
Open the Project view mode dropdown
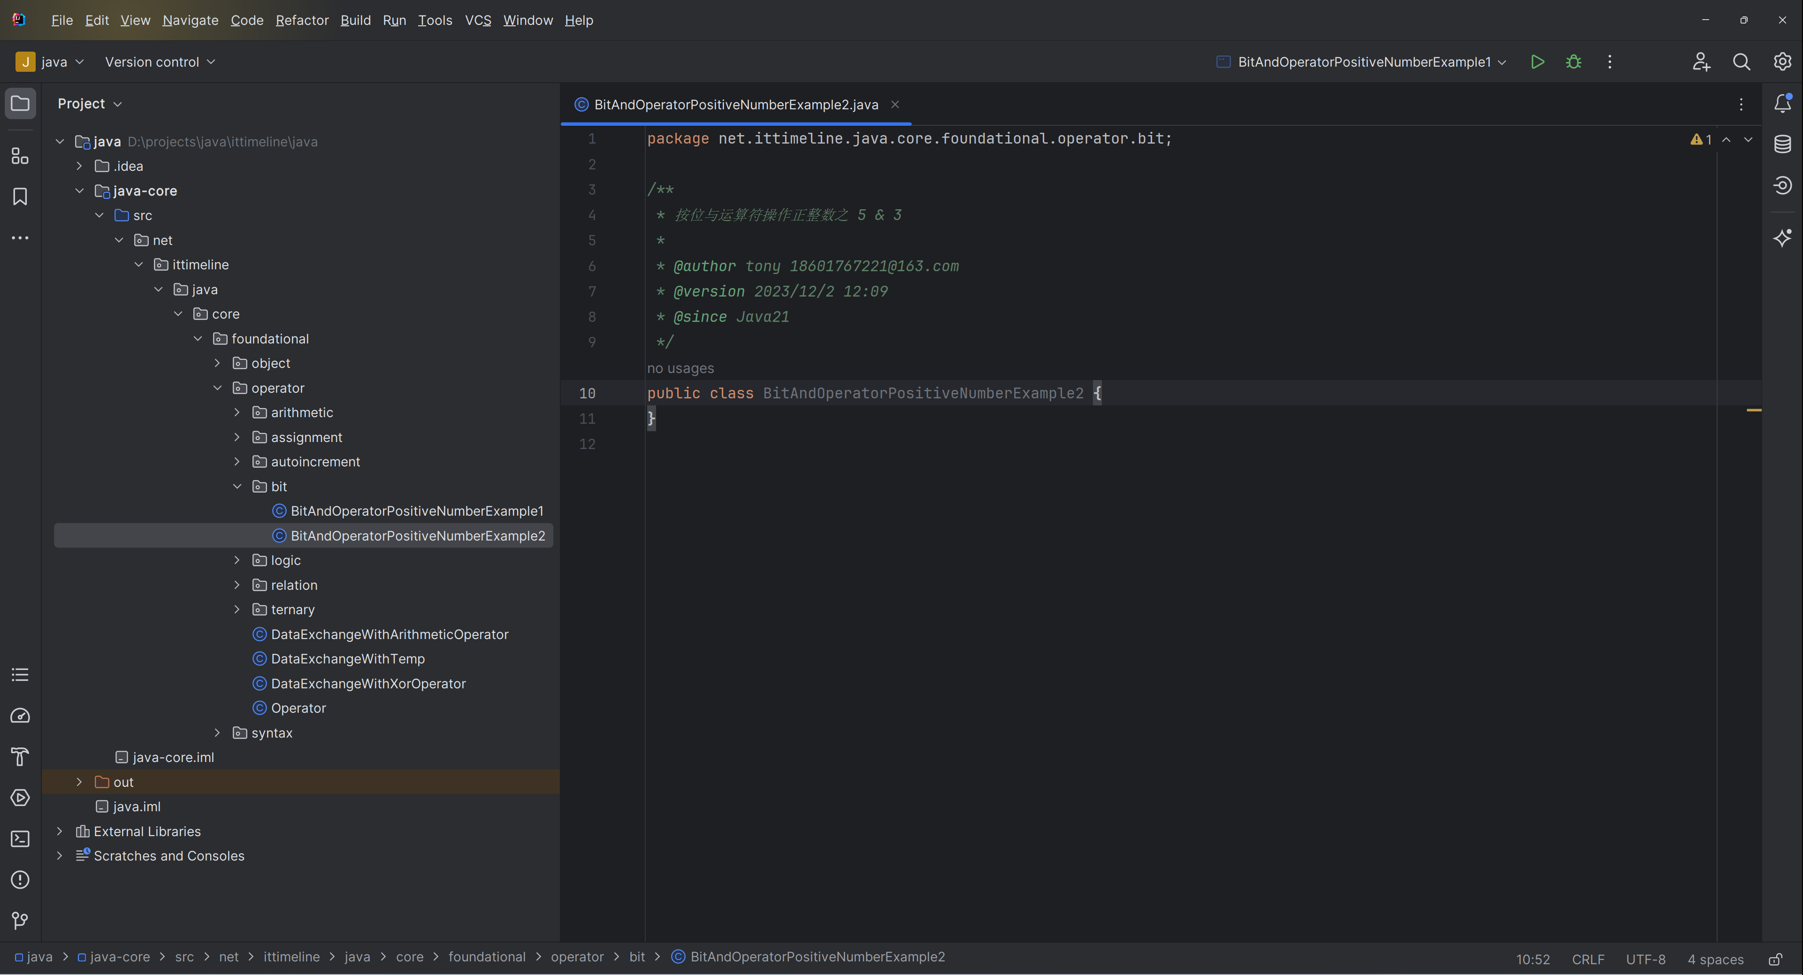[90, 104]
